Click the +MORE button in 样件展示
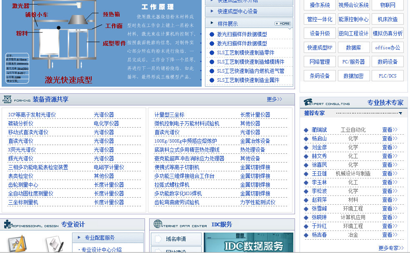This screenshot has height=253, width=410. (282, 24)
